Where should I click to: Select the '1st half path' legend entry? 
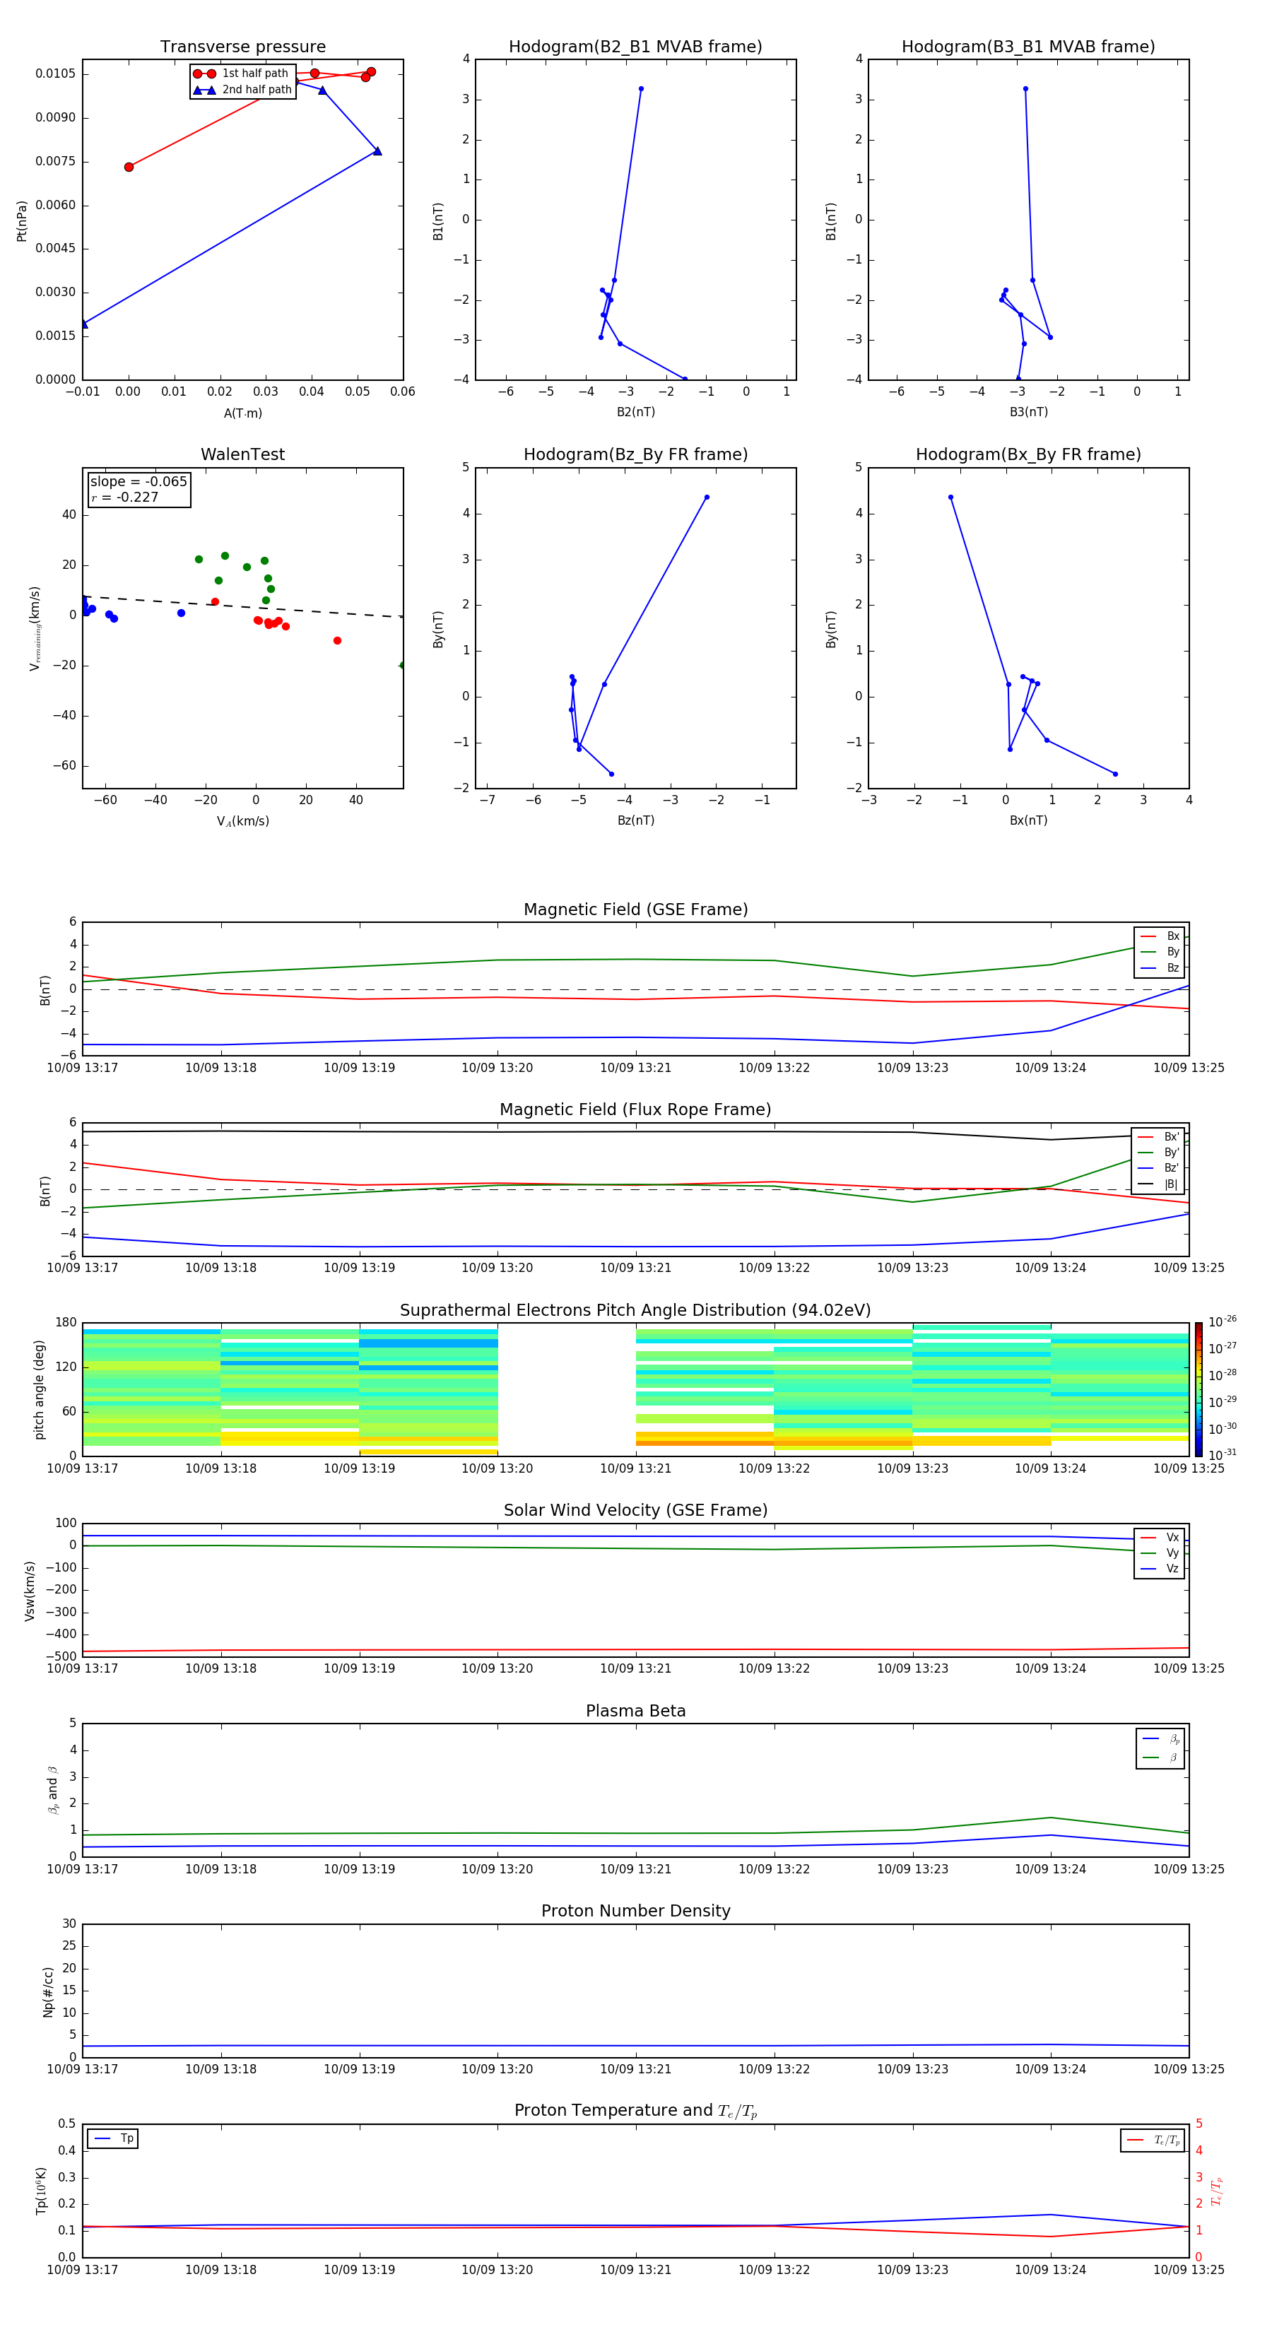click(x=242, y=73)
